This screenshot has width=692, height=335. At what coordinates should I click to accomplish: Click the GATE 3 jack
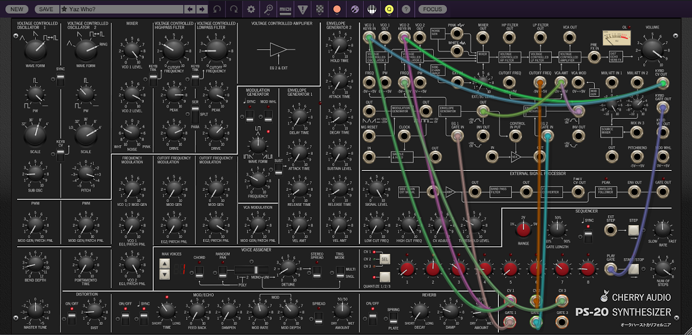pos(562,322)
